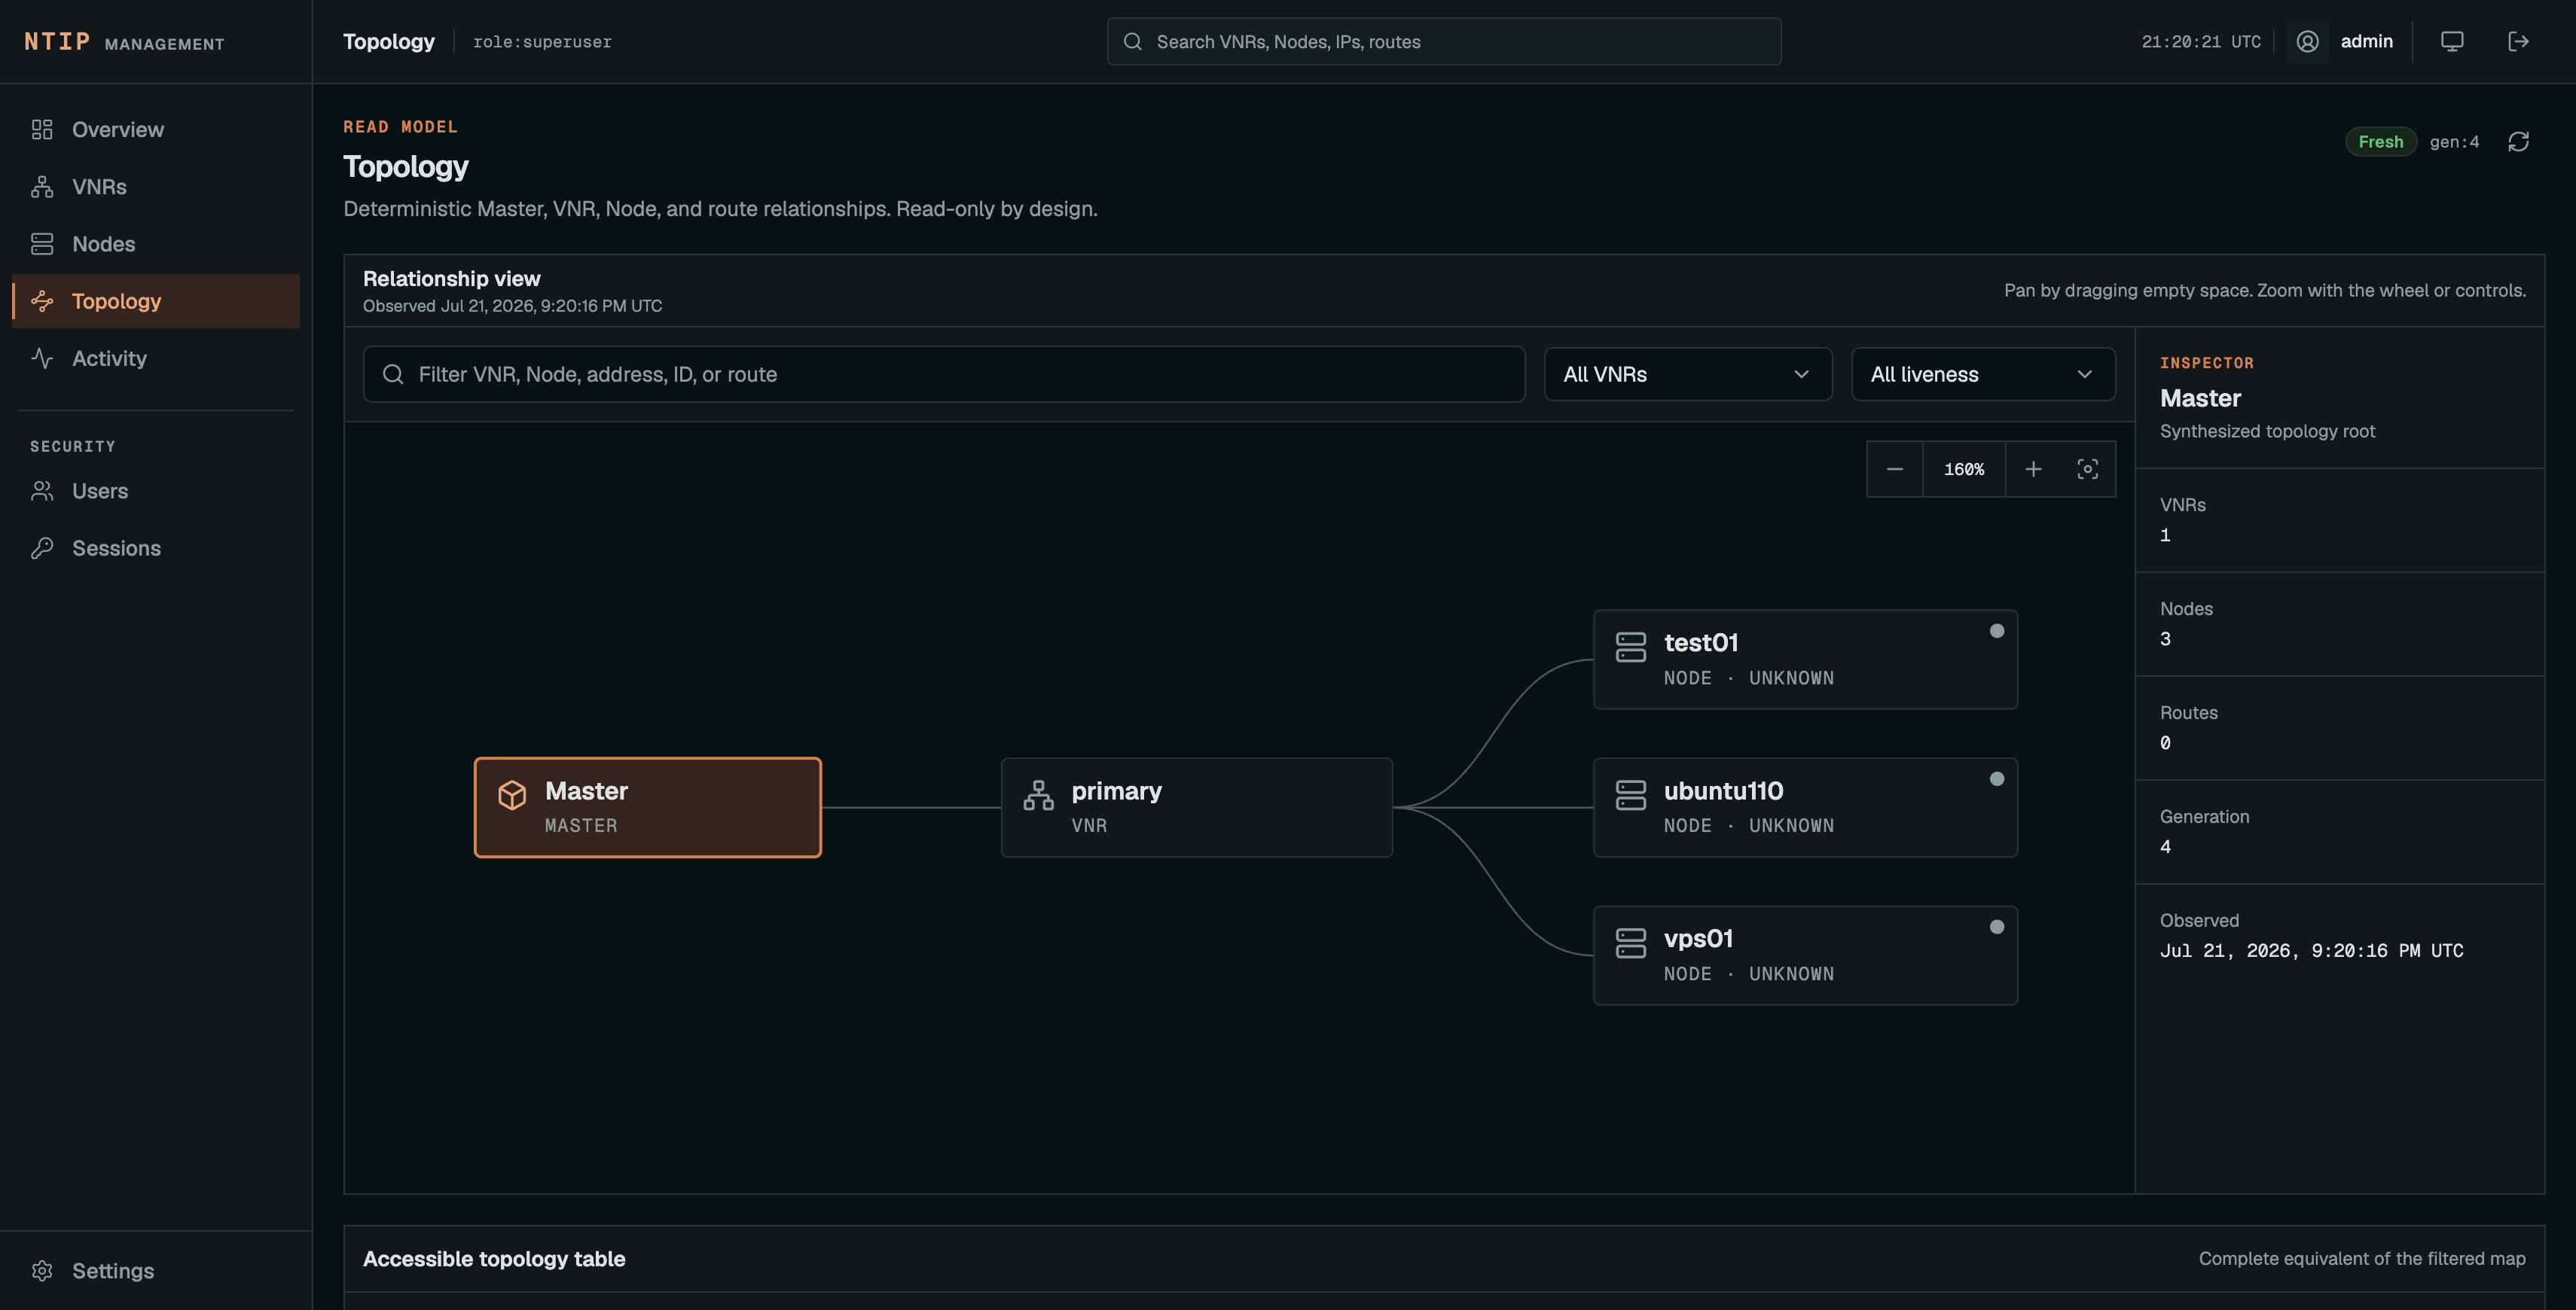Click the Nodes server icon
Image resolution: width=2576 pixels, height=1310 pixels.
(x=42, y=244)
